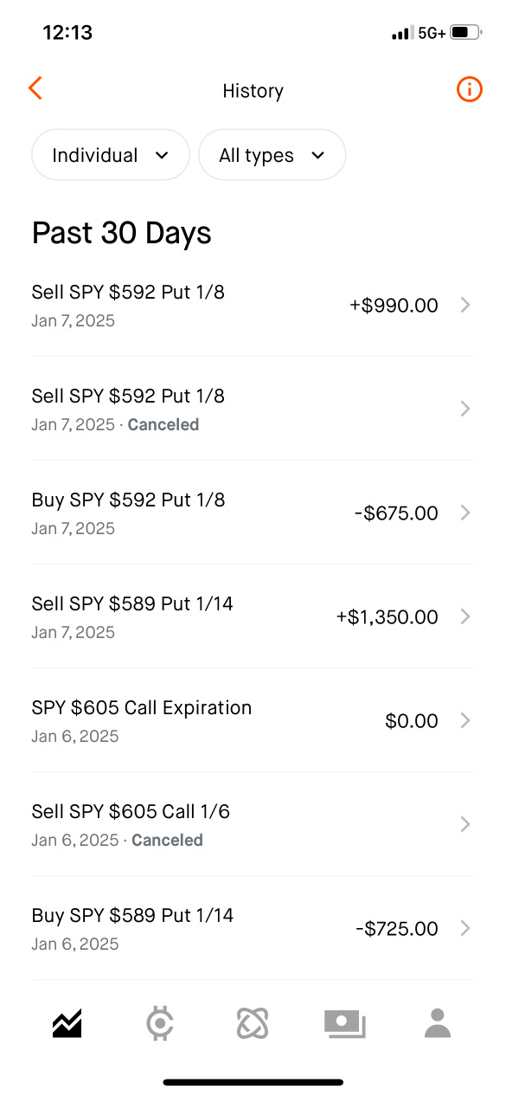Screen dimensions: 506x1096
Task: Open the retirement atom-shaped tab icon
Action: click(253, 1023)
